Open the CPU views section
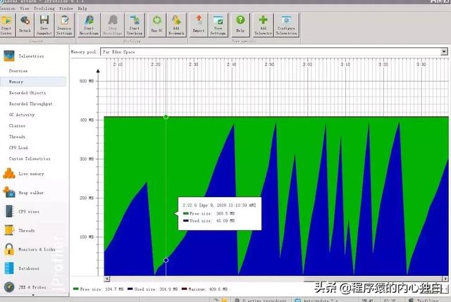 click(x=29, y=212)
